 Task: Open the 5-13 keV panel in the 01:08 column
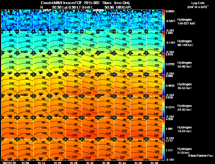pyautogui.click(x=25, y=150)
